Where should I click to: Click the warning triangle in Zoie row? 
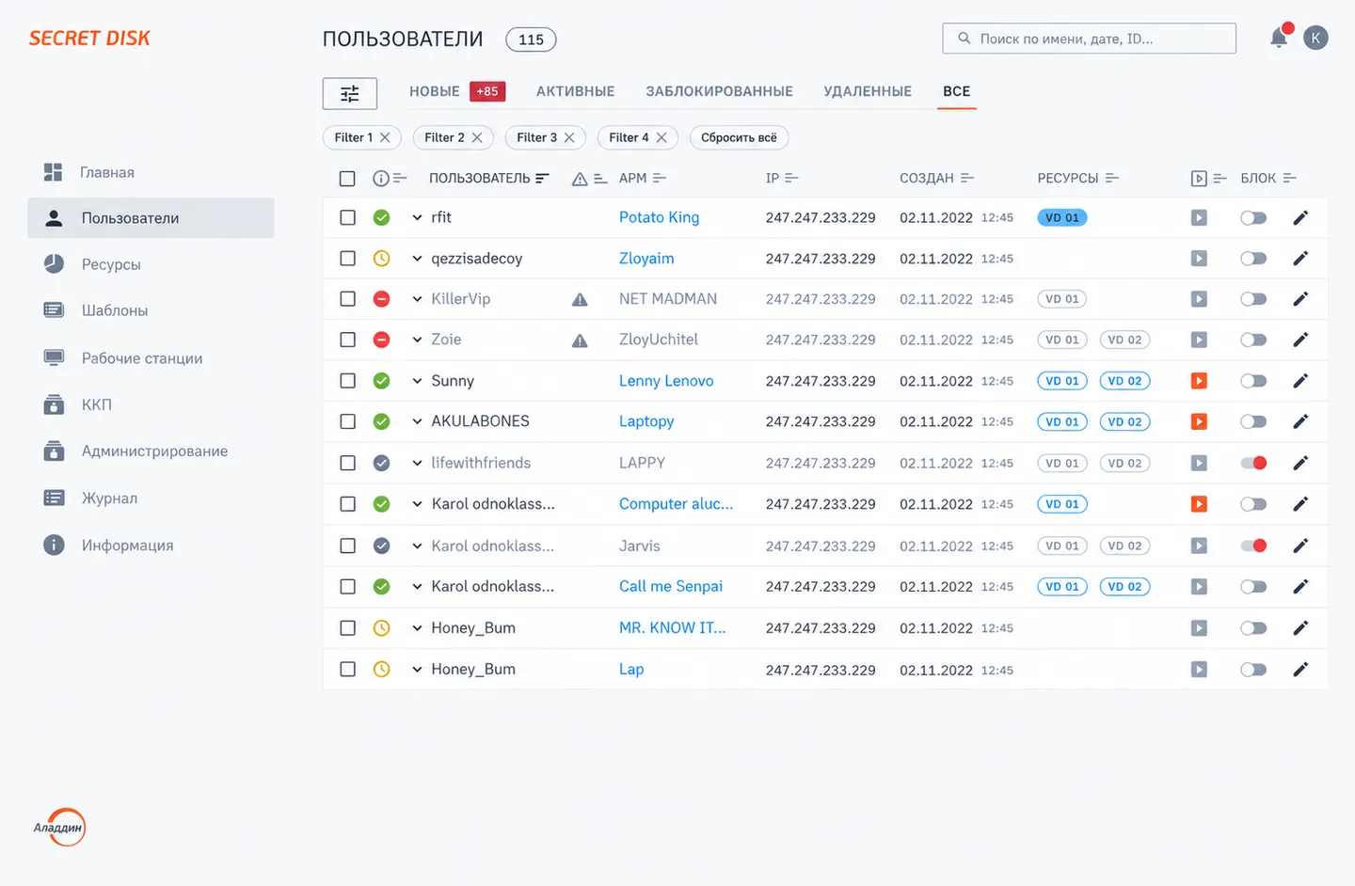580,340
